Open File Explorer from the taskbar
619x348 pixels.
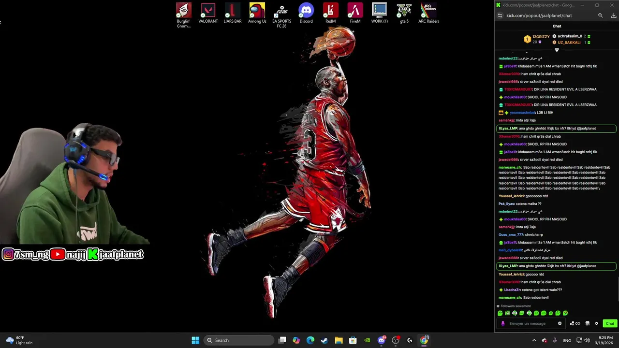coord(339,340)
